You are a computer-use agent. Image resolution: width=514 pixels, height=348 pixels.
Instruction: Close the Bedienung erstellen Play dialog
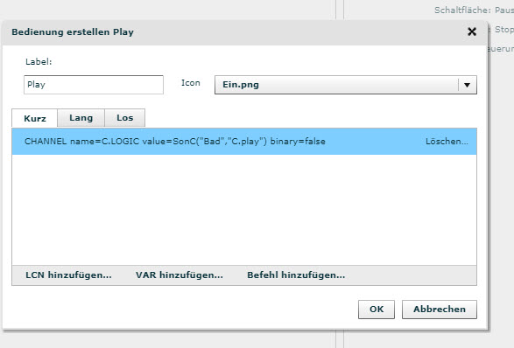click(472, 31)
